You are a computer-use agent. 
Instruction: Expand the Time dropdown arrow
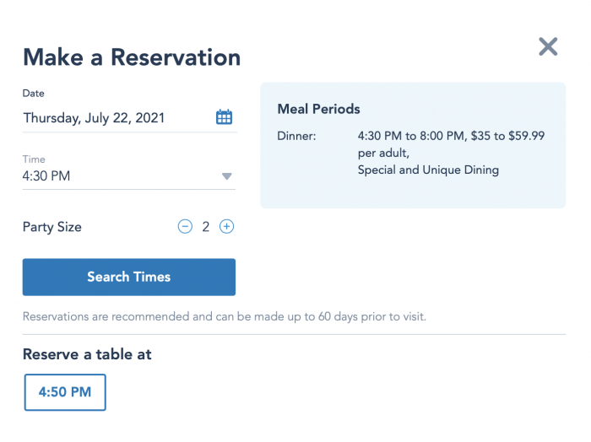pos(226,176)
